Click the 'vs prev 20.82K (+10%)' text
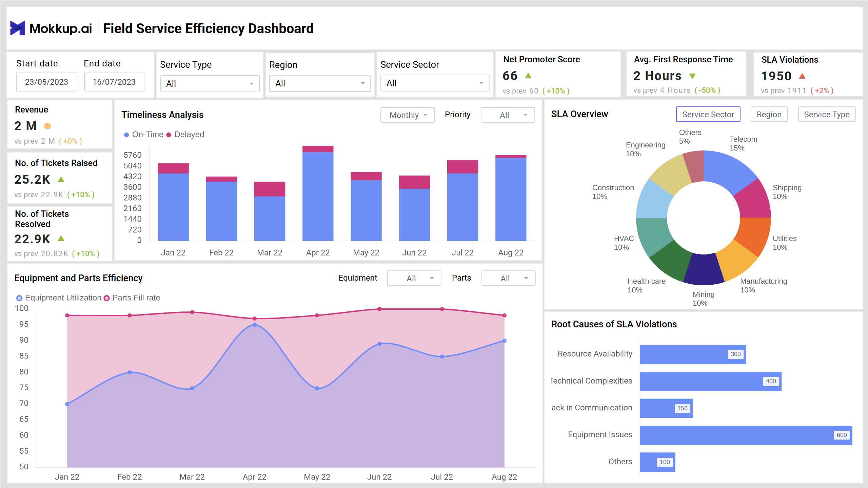Image resolution: width=868 pixels, height=488 pixels. [x=57, y=254]
